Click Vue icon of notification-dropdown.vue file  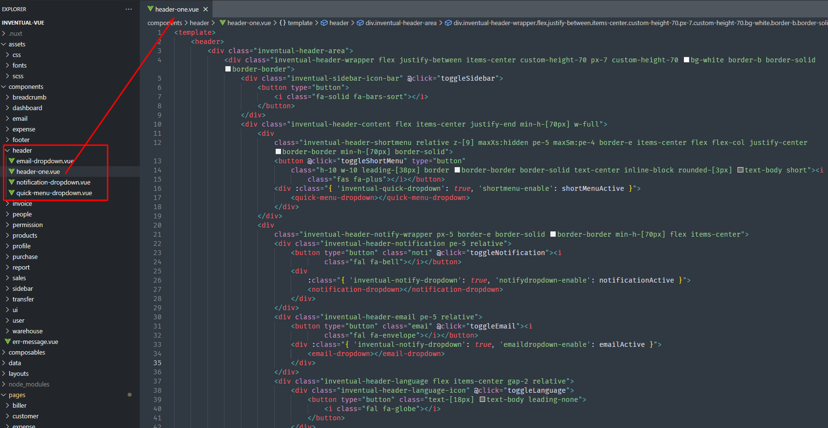12,182
